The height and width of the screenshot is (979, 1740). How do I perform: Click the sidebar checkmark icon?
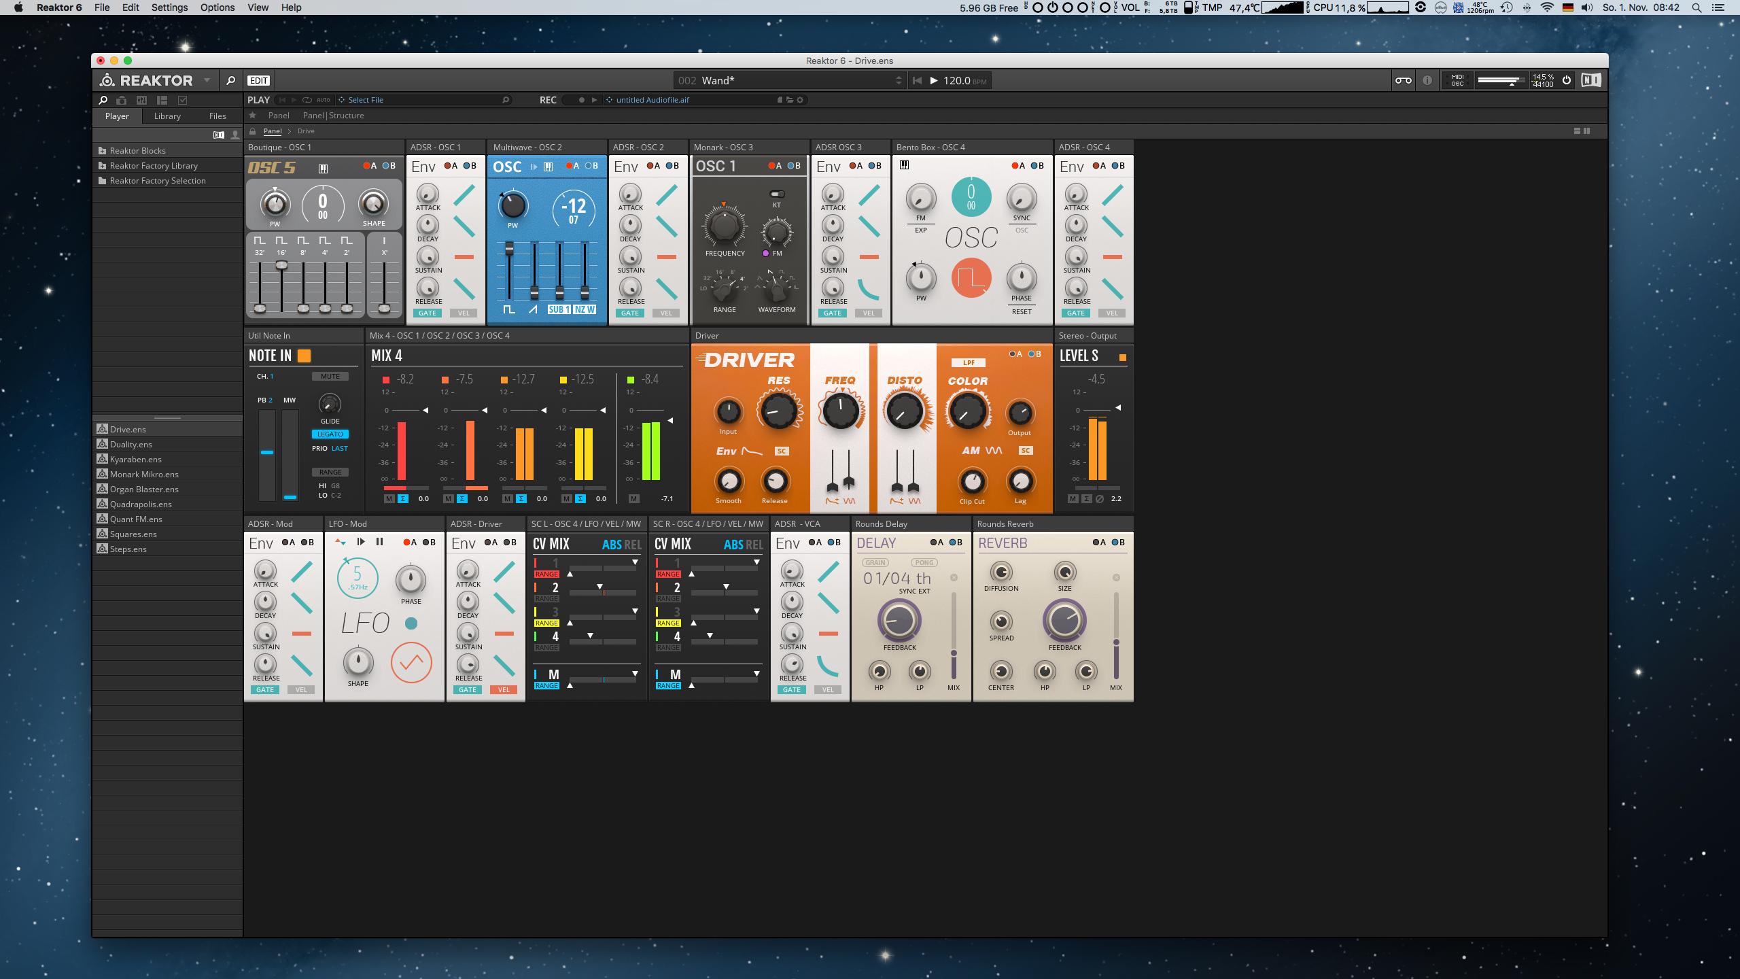pos(182,100)
